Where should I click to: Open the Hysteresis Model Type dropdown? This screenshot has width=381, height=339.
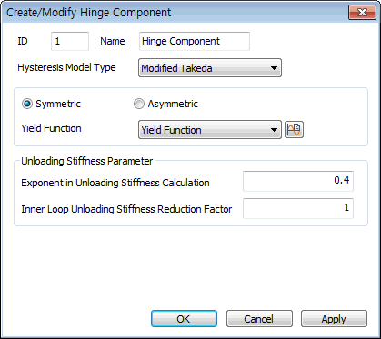pyautogui.click(x=210, y=68)
